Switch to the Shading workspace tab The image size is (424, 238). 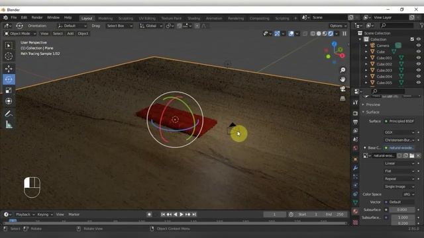(x=193, y=19)
